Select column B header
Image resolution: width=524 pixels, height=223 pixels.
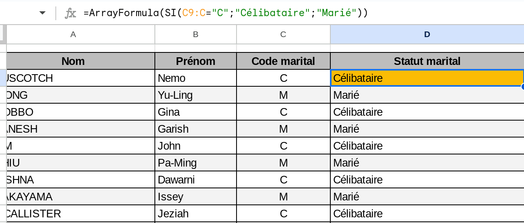click(x=196, y=35)
